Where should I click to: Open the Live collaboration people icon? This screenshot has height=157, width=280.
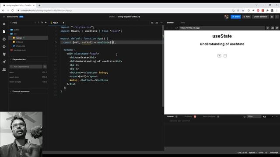click(4, 70)
